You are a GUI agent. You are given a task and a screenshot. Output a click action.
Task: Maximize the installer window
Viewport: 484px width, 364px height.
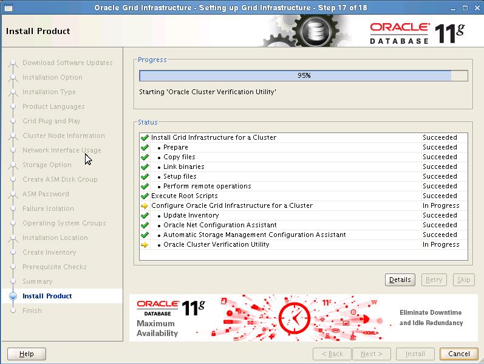[465, 8]
